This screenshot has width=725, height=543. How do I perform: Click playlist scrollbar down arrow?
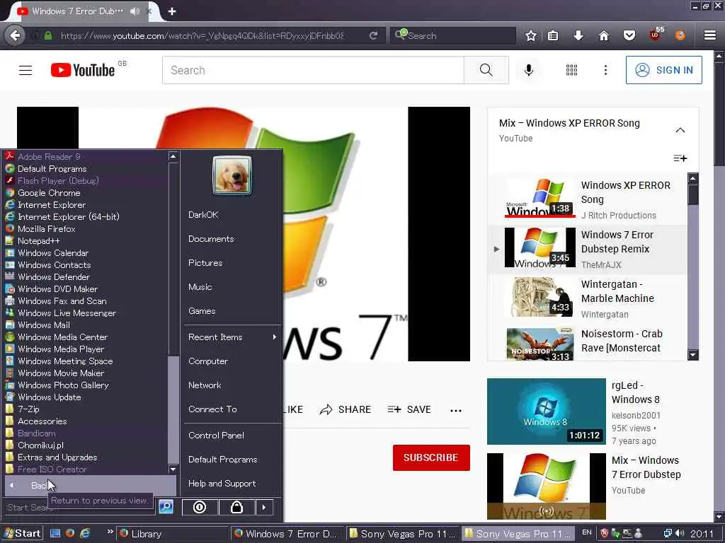(692, 355)
